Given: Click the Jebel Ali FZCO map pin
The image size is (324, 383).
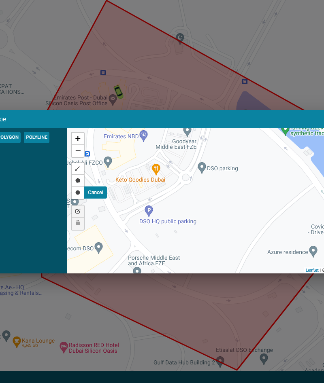Looking at the screenshot, I should click(108, 162).
